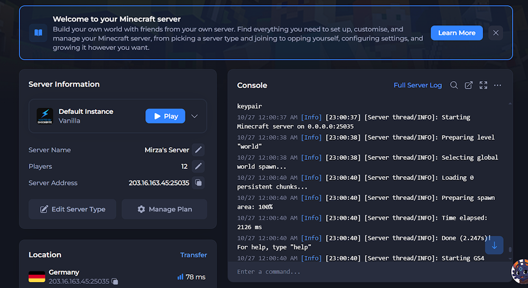The image size is (528, 288).
Task: Click the Vanilla server type label
Action: tap(69, 121)
